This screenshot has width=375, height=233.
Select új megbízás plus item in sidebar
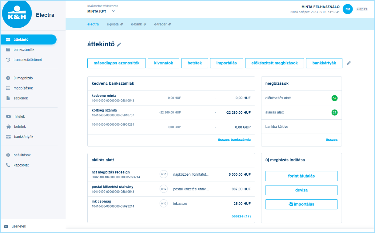pyautogui.click(x=8, y=78)
